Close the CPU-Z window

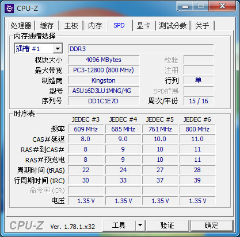pyautogui.click(x=222, y=6)
